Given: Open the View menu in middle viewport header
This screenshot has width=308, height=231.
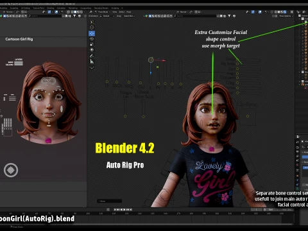Looking at the screenshot, I should 114,12.
